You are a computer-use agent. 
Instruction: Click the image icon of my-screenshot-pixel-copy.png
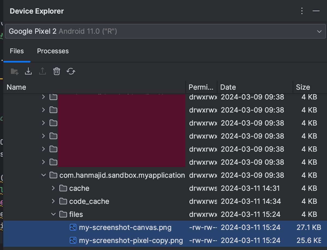pyautogui.click(x=73, y=240)
